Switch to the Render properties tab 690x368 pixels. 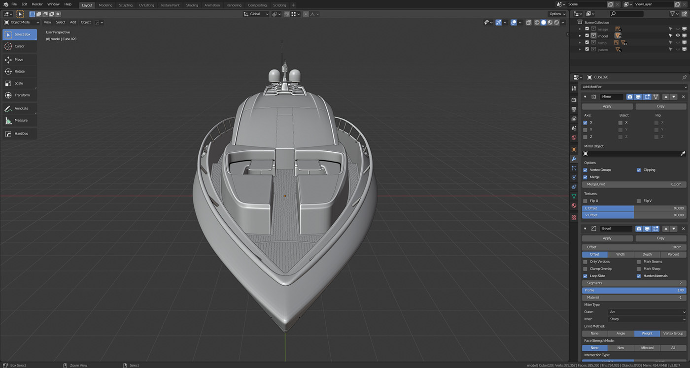[574, 99]
